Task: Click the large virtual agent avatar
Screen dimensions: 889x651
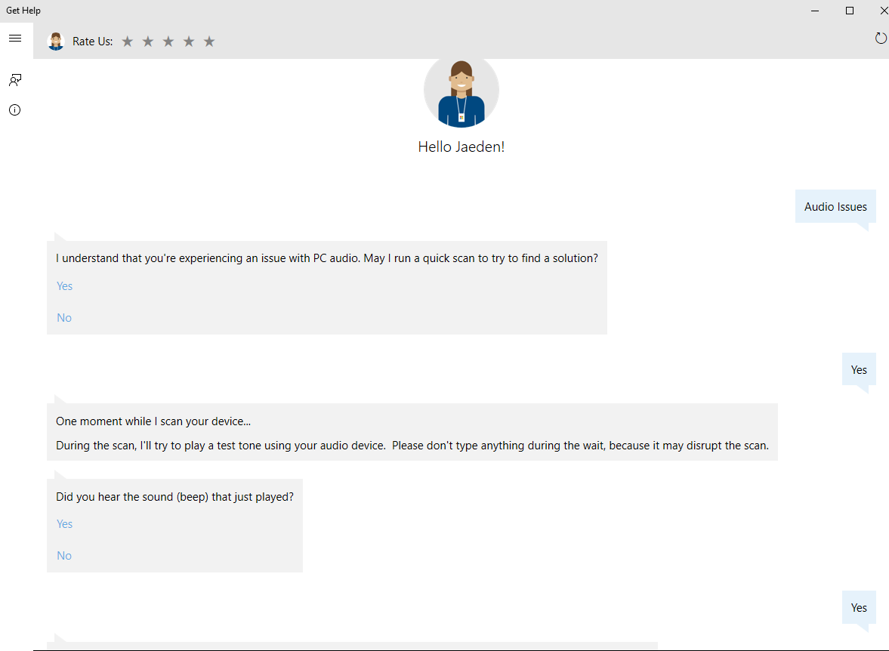Action: [461, 92]
